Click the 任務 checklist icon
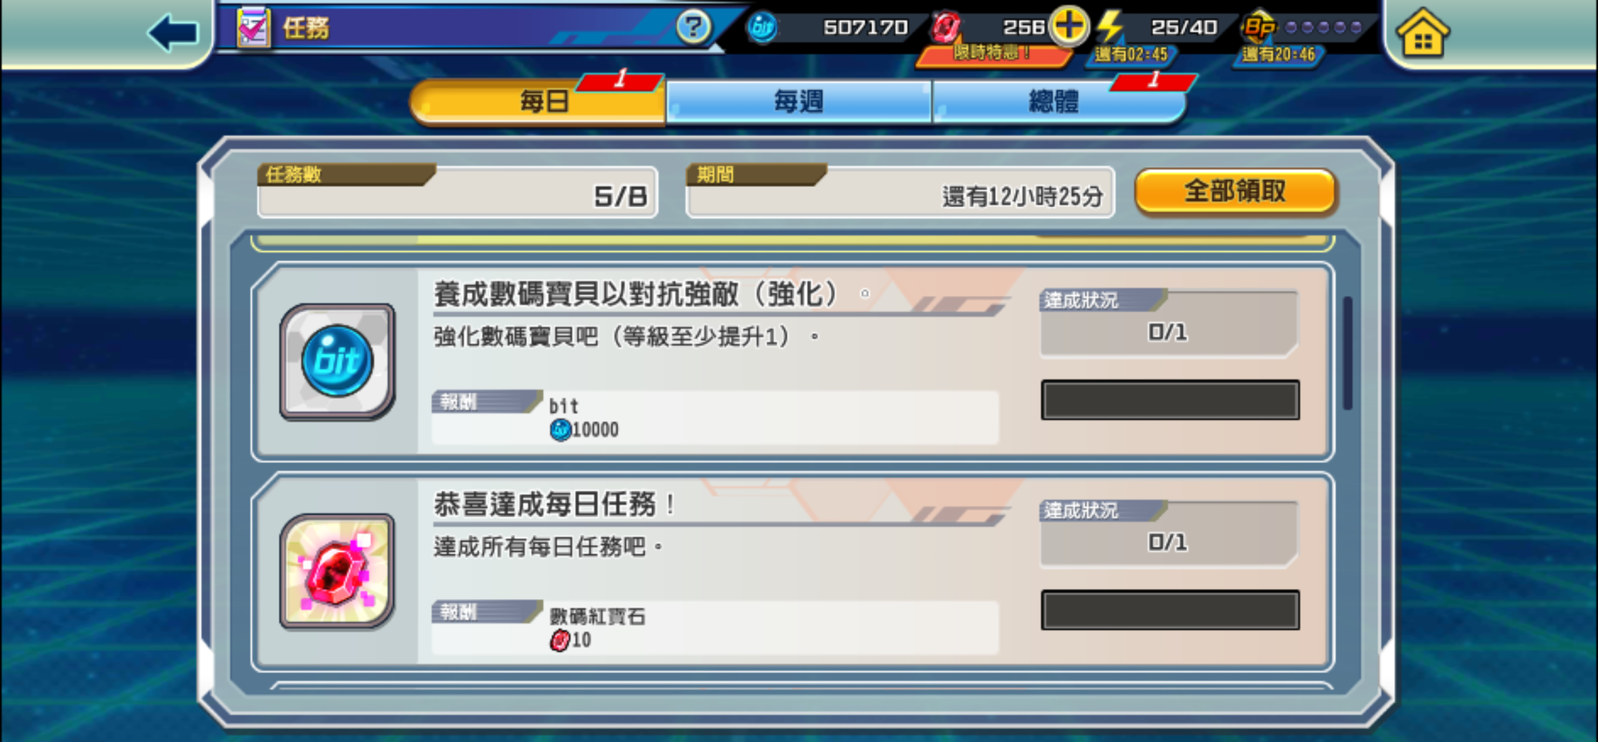 point(253,28)
